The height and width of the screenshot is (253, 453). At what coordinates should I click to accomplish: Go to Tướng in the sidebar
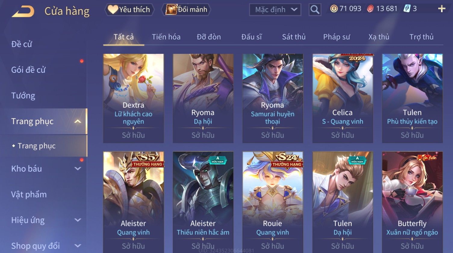pyautogui.click(x=23, y=96)
